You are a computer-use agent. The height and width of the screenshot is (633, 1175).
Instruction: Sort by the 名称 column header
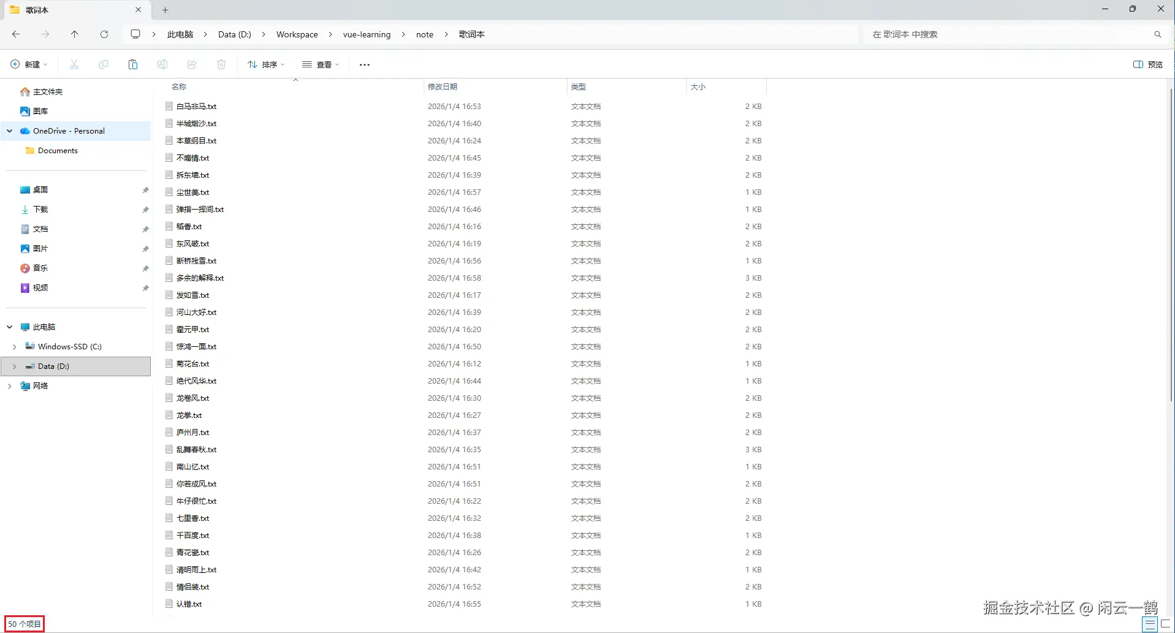(x=178, y=87)
